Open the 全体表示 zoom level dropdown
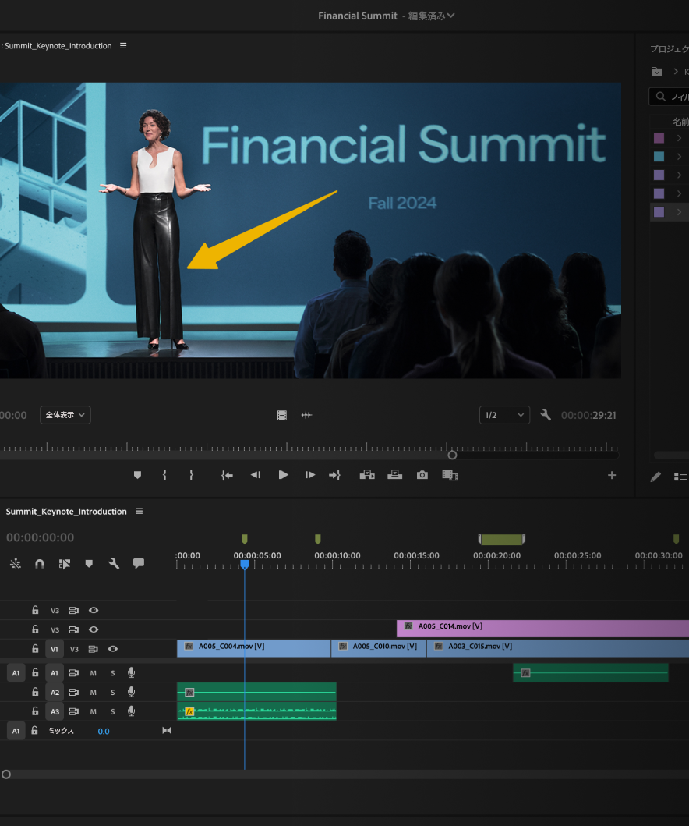Screen dimensions: 689x826 click(65, 415)
